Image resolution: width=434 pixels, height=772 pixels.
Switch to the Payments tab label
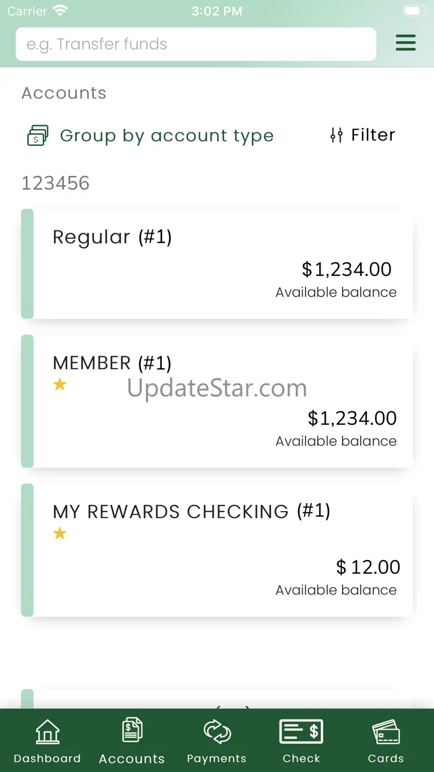(x=216, y=758)
